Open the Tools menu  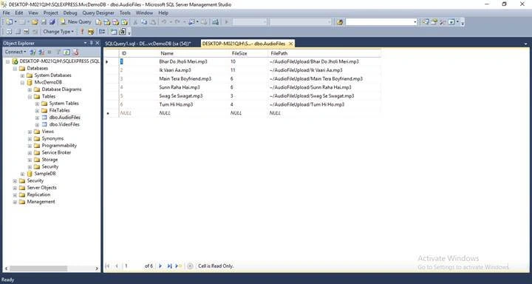pos(125,13)
